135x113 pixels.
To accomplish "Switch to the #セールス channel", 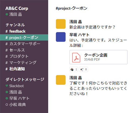I will coord(24,50).
